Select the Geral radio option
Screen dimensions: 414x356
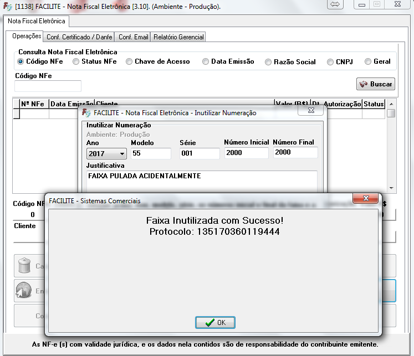tap(368, 61)
